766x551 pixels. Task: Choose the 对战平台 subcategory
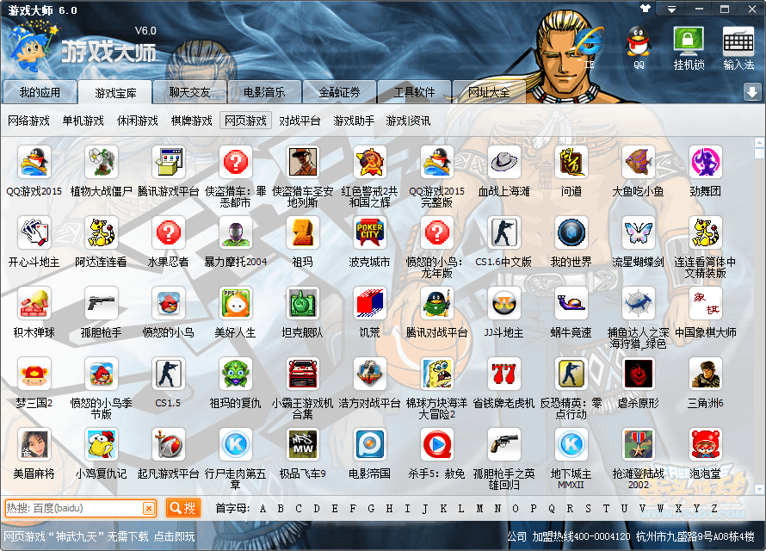click(300, 121)
